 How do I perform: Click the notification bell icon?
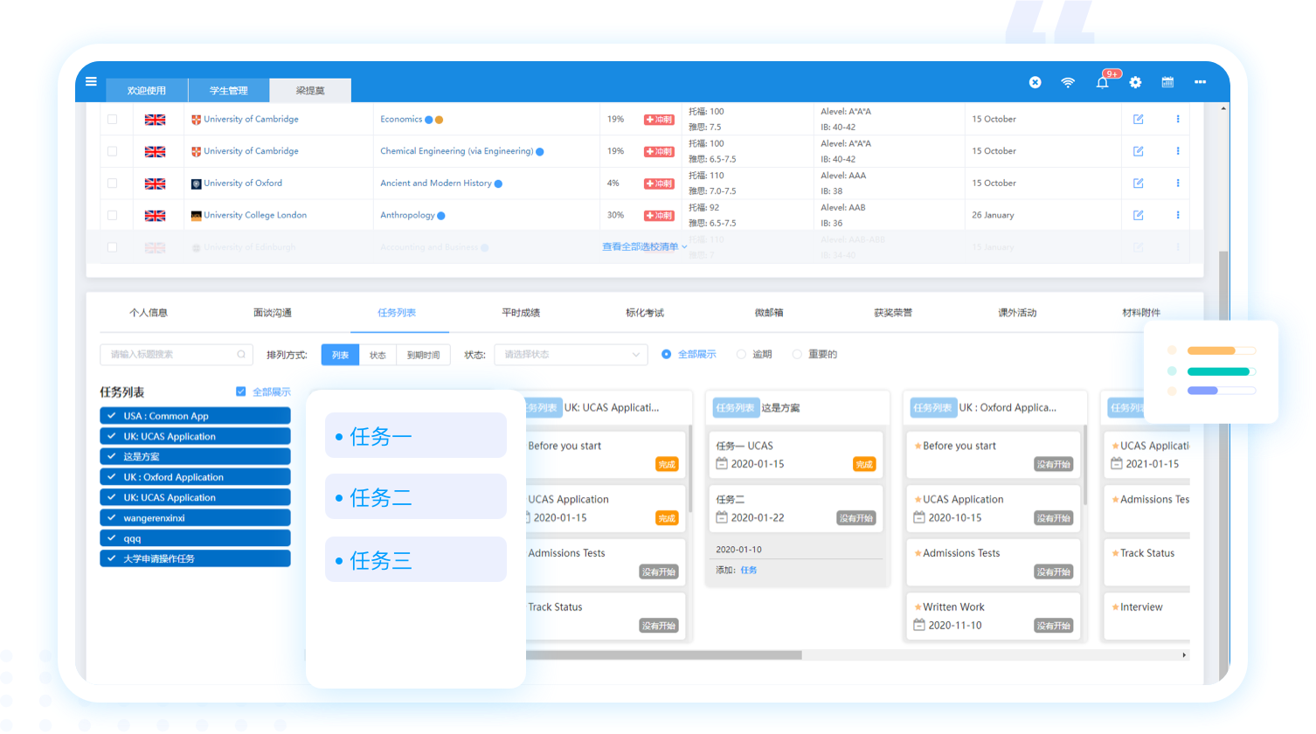(1102, 82)
